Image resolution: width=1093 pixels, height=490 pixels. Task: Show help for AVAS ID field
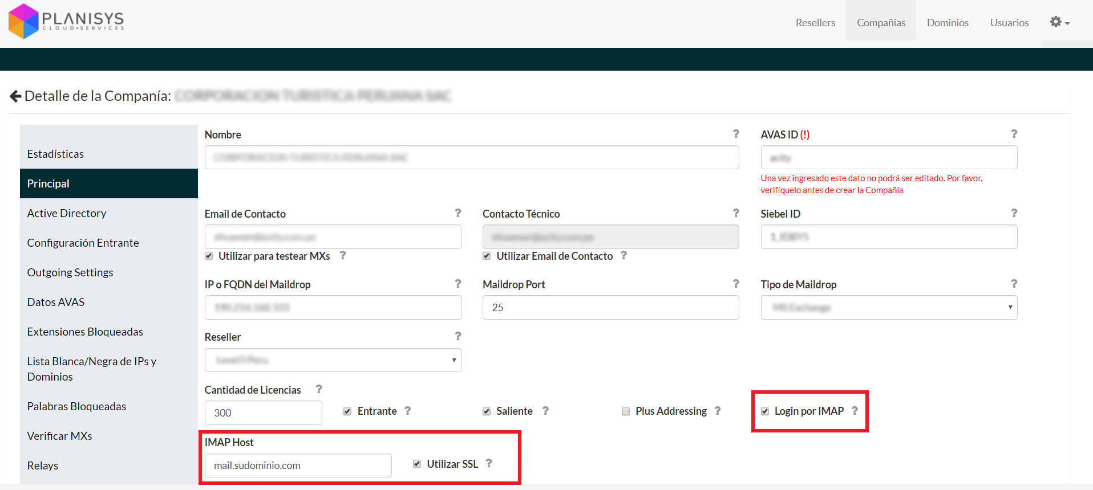pos(1013,134)
